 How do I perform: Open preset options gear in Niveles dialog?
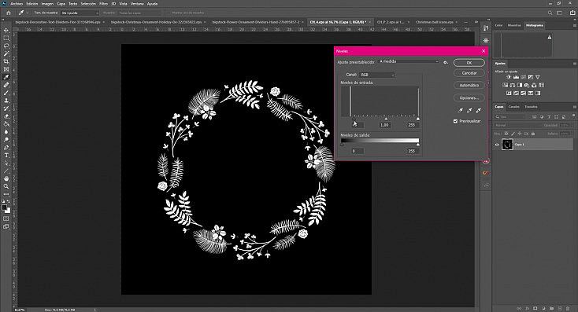pyautogui.click(x=445, y=62)
